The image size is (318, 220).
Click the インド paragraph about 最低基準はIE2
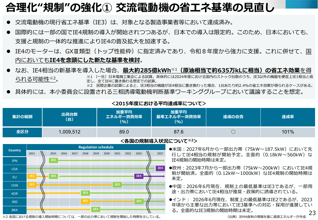(241, 205)
